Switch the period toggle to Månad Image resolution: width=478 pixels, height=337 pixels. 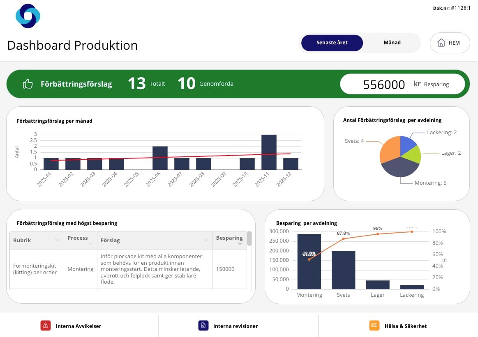(x=392, y=43)
